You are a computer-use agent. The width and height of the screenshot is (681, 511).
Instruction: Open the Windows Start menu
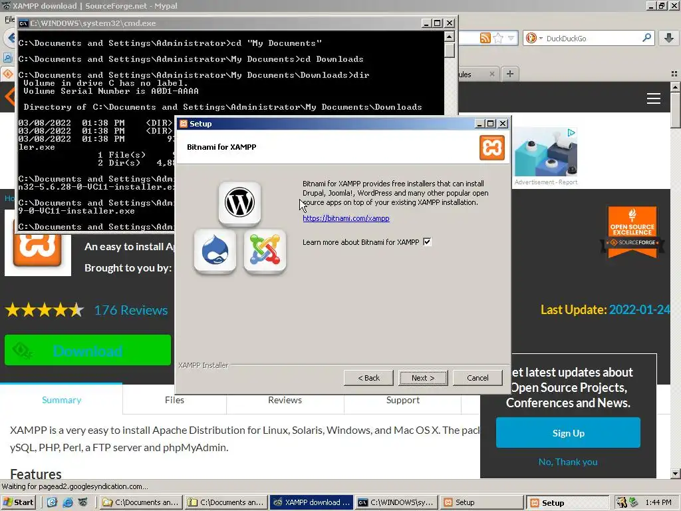pyautogui.click(x=18, y=502)
